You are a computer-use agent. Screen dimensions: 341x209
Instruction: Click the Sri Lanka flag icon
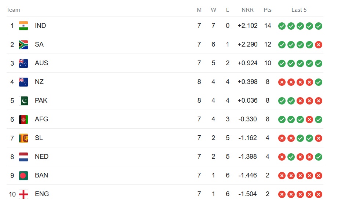[23, 138]
